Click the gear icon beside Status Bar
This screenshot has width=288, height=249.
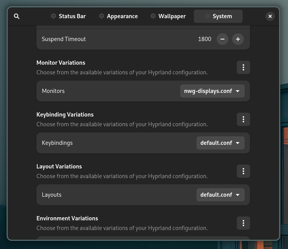point(53,16)
